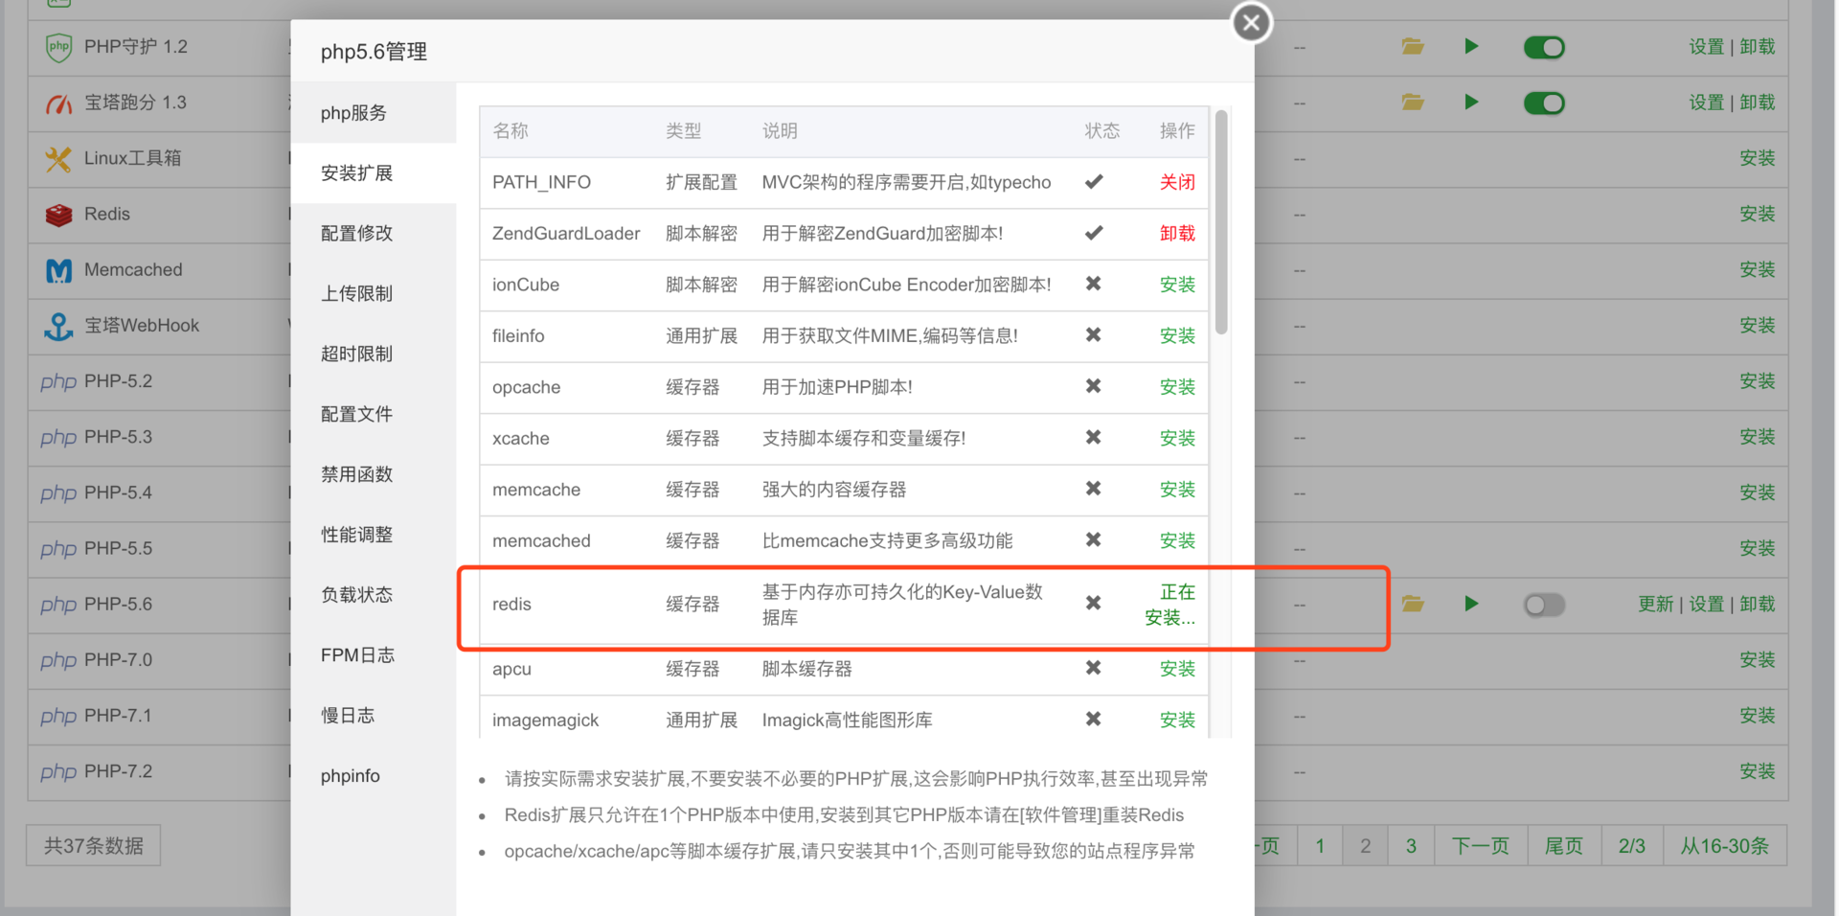Click the Linux工具箱 wrench icon

tap(57, 158)
